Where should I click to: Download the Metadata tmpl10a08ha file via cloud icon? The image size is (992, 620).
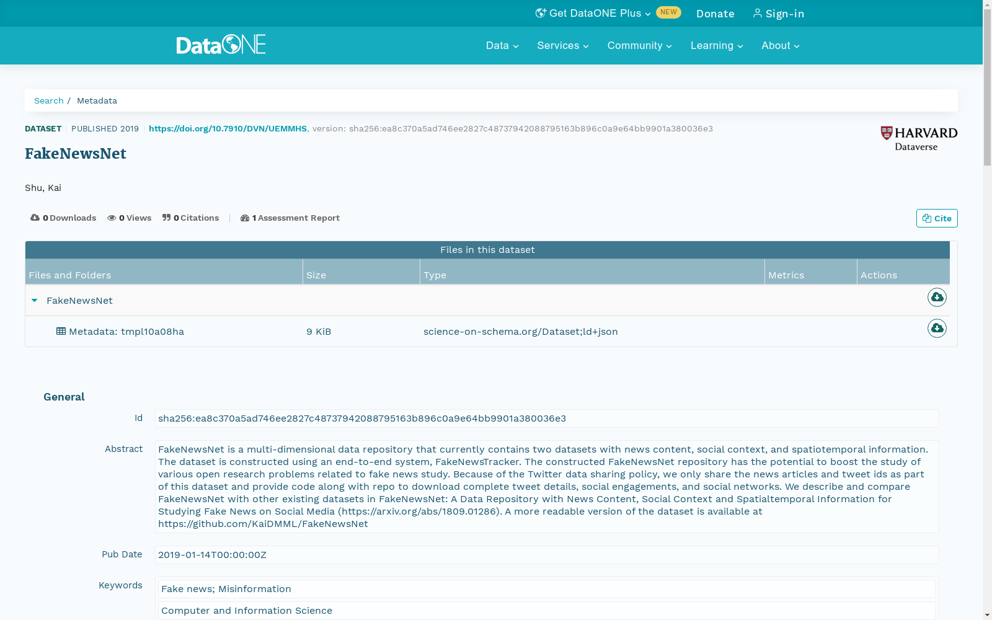pos(937,329)
